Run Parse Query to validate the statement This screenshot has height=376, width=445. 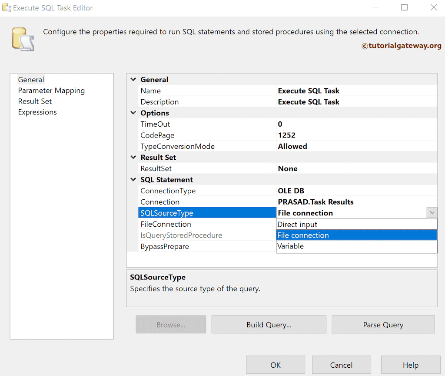(x=383, y=324)
